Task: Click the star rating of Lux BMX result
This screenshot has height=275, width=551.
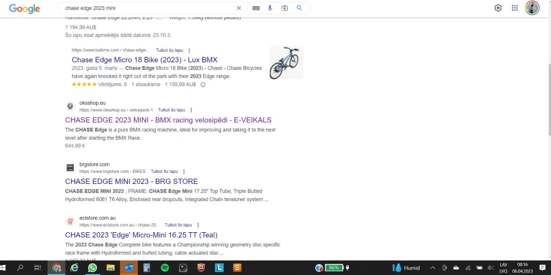Action: (84, 84)
